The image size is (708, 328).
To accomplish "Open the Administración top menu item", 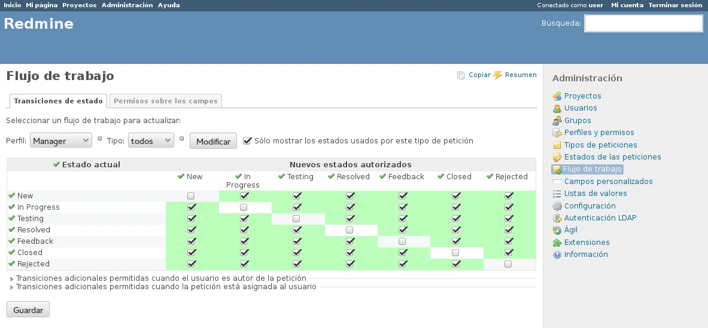I will pyautogui.click(x=127, y=5).
